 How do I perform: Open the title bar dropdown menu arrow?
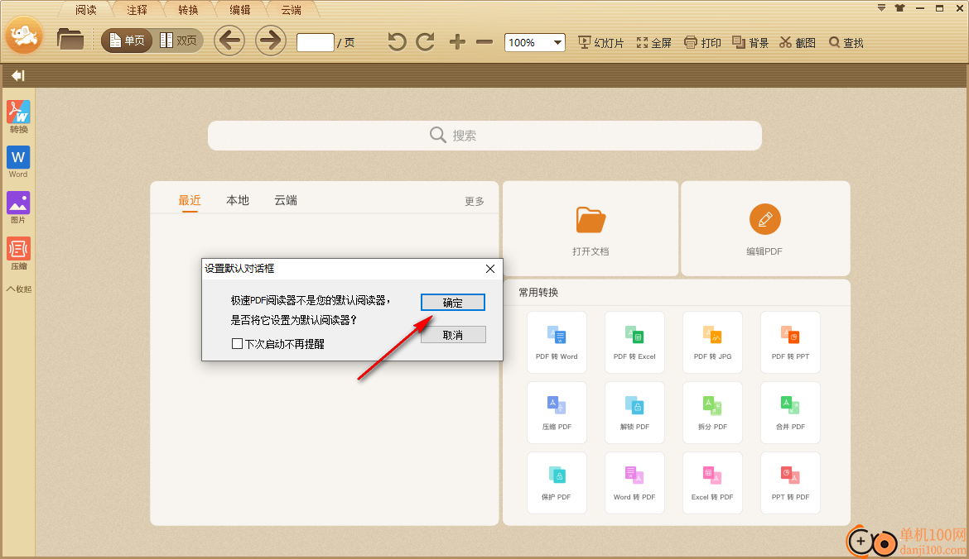tap(882, 8)
